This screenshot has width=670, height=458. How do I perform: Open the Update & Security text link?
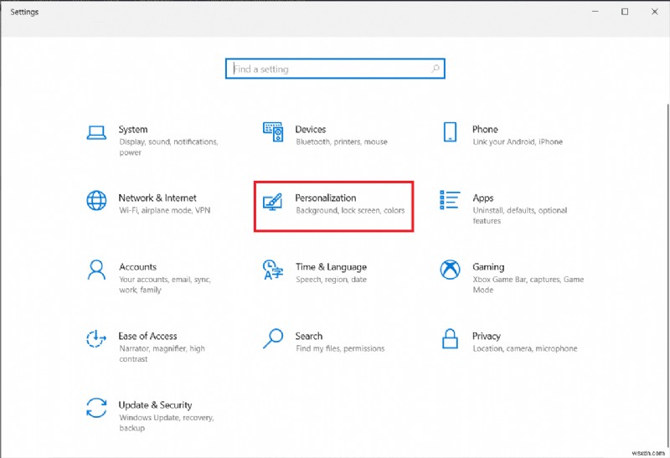(x=155, y=405)
